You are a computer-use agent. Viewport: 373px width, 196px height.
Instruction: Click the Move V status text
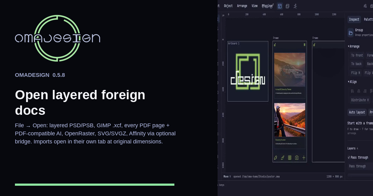(227, 177)
